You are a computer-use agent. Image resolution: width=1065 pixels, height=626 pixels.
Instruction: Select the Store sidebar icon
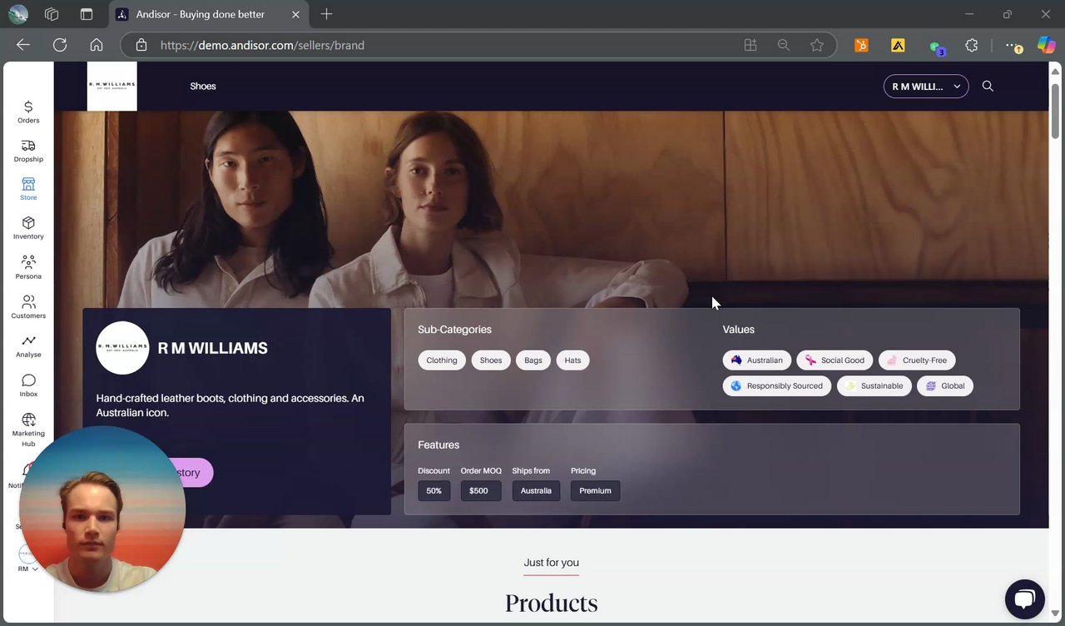coord(28,189)
